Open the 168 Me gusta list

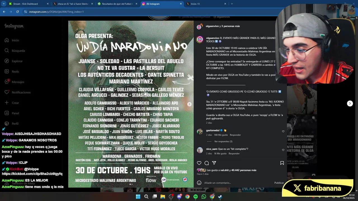click(x=220, y=135)
